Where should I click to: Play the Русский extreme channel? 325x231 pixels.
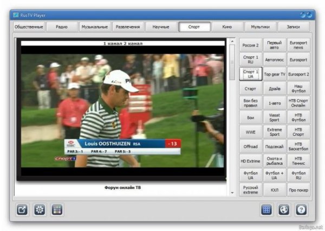click(x=251, y=190)
